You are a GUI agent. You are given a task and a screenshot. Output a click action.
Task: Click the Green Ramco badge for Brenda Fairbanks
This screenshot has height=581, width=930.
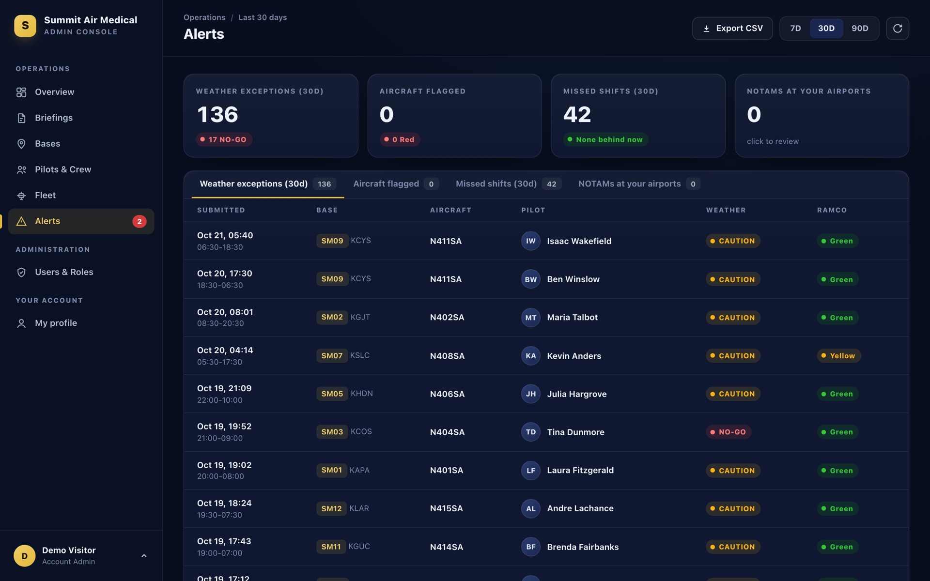coord(837,547)
